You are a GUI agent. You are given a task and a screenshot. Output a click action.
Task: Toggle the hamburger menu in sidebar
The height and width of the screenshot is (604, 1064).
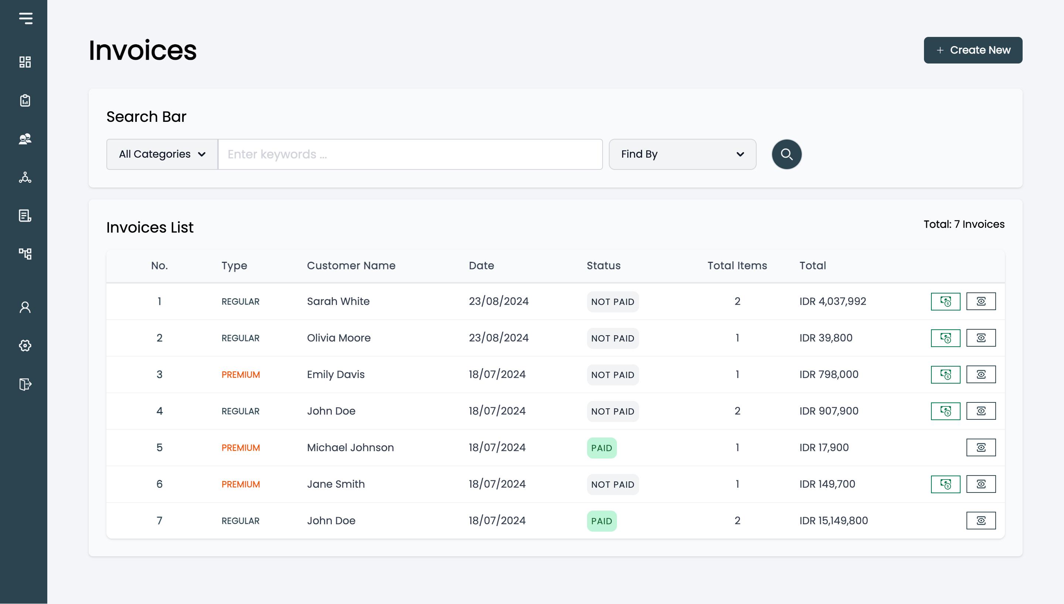(25, 18)
